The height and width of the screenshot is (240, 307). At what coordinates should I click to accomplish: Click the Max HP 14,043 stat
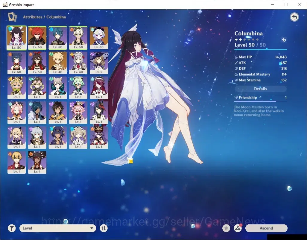point(261,57)
